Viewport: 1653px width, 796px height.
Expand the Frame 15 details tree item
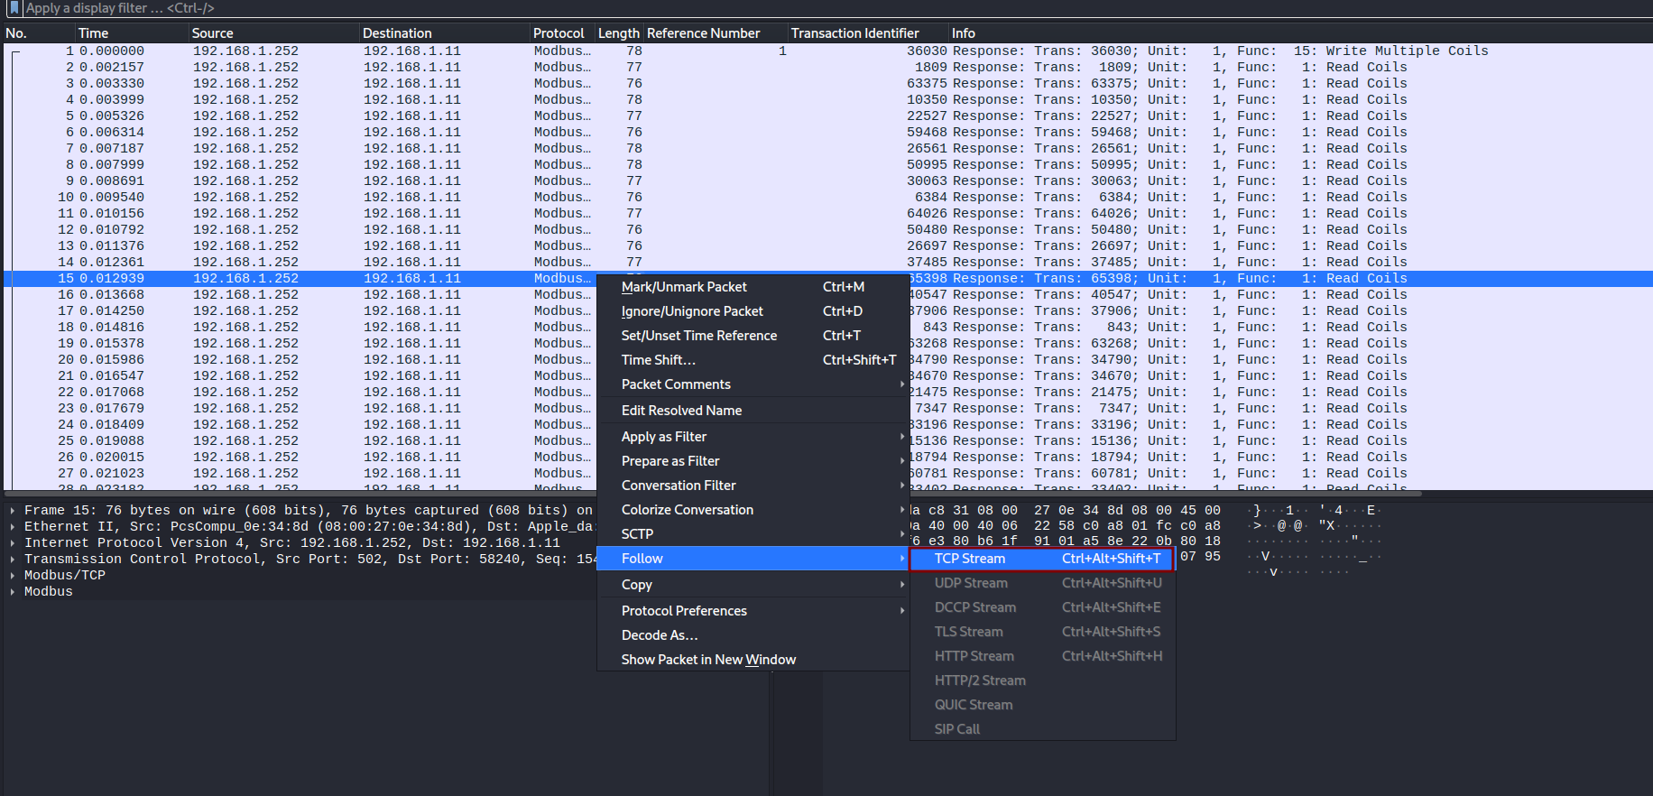(13, 511)
